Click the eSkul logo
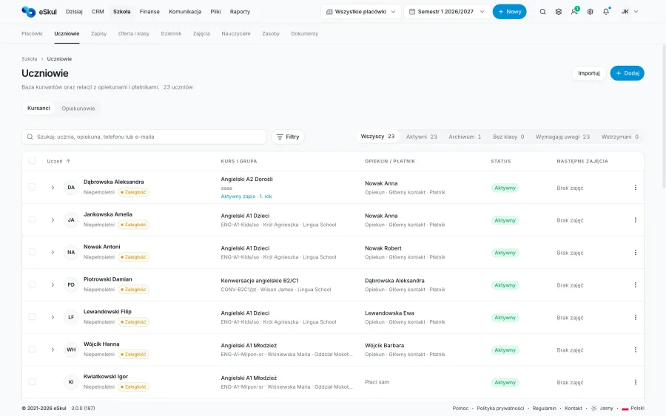 pos(38,11)
